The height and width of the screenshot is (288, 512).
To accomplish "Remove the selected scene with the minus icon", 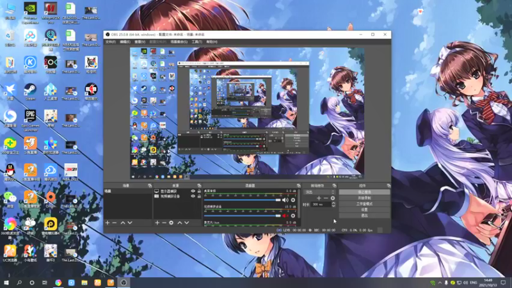I will pyautogui.click(x=115, y=223).
